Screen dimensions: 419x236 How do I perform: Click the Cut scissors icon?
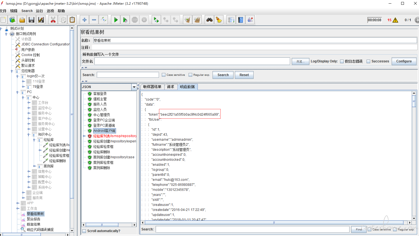pos(53,20)
